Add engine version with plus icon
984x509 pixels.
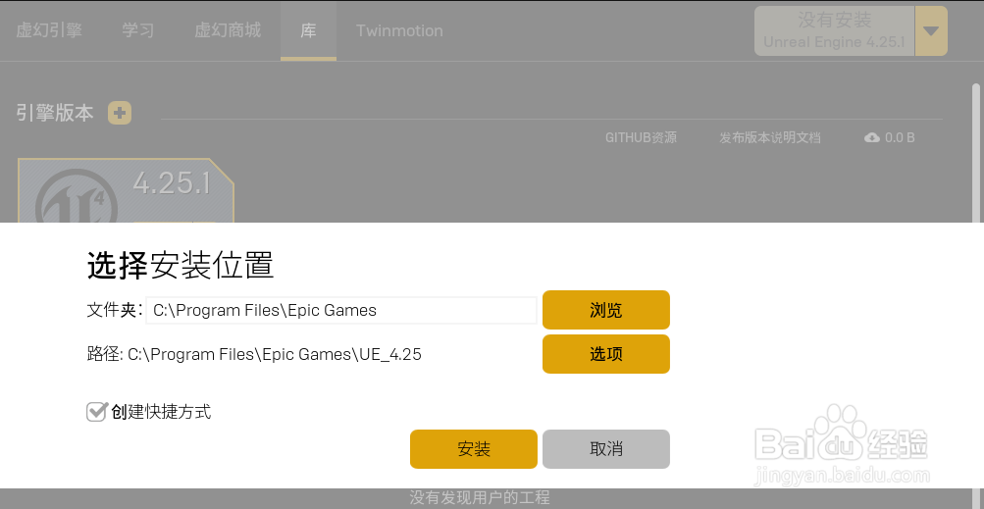coord(120,113)
